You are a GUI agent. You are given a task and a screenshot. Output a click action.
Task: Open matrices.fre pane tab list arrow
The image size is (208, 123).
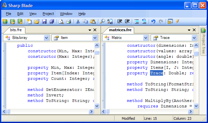click(189, 30)
